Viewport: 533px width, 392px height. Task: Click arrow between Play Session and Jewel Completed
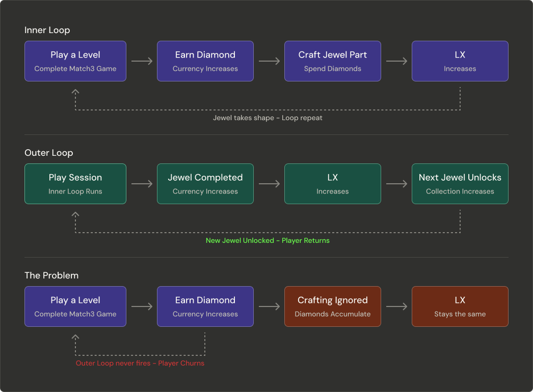[x=142, y=184]
